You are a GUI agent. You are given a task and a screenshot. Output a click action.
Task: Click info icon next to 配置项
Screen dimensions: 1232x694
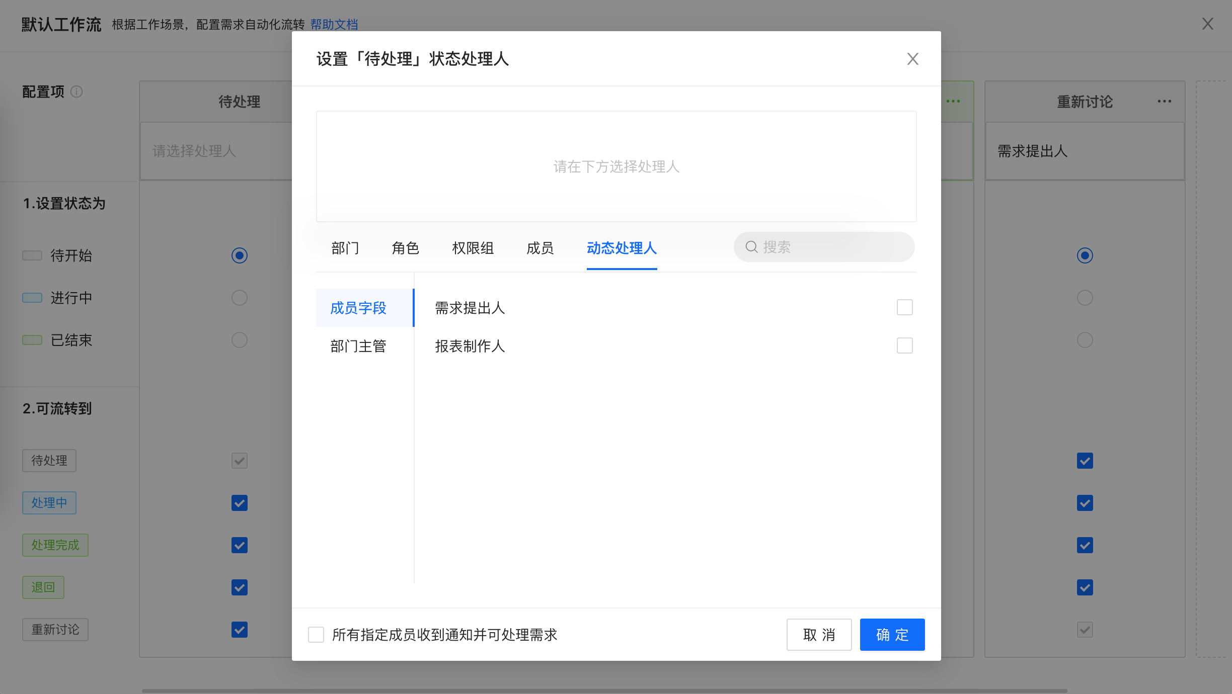tap(76, 92)
